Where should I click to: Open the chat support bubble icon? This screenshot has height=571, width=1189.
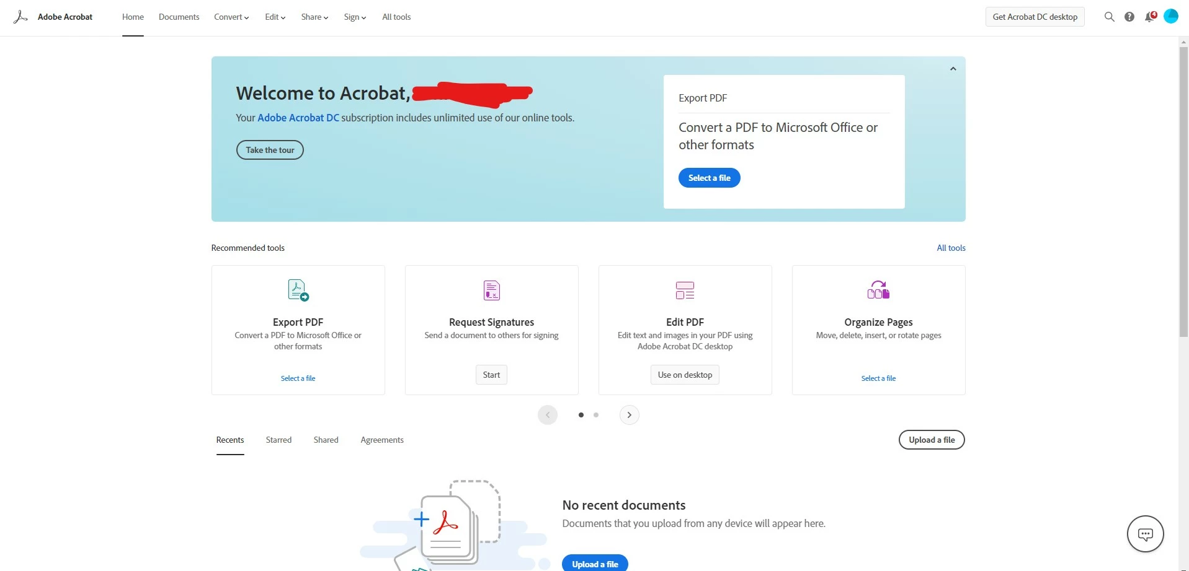pyautogui.click(x=1146, y=534)
